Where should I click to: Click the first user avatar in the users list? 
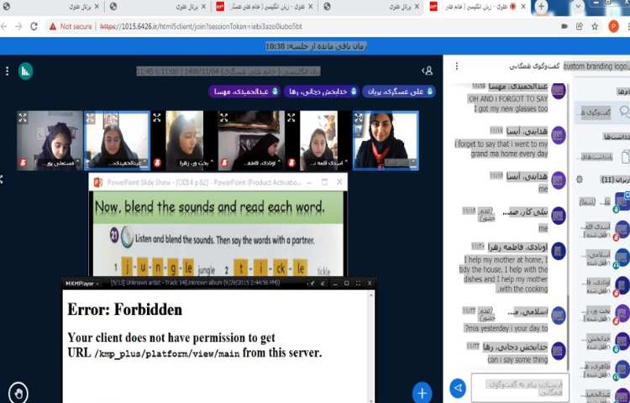tap(622, 201)
